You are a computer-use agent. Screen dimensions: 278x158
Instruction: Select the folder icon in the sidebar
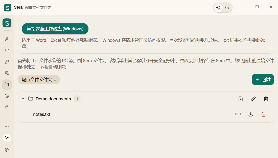7,84
